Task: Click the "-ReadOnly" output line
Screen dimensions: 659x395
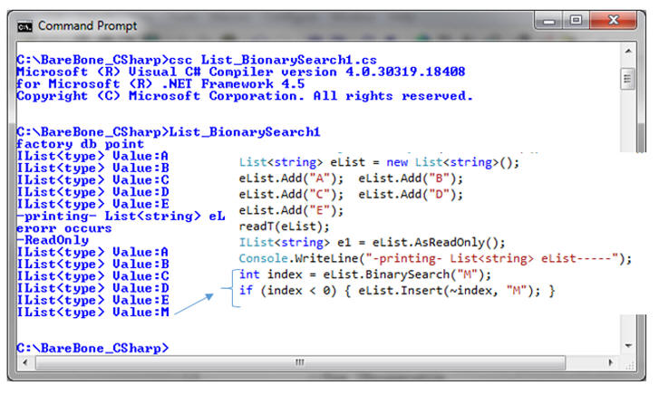Action: 53,240
